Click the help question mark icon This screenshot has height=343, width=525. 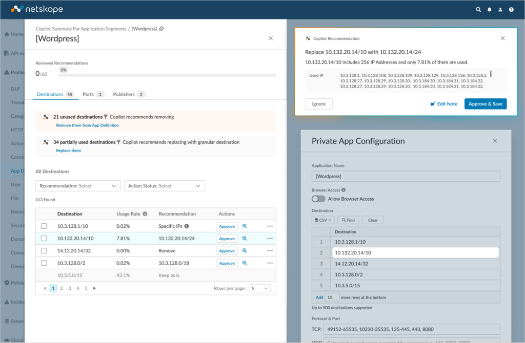(x=511, y=9)
